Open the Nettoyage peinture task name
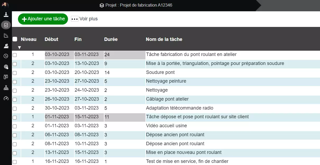The height and width of the screenshot is (165, 320). (x=166, y=81)
